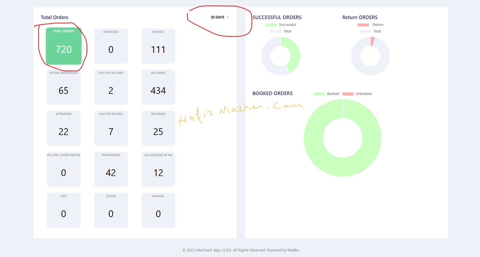Select the Transferred 42 card
This screenshot has width=480, height=257.
coord(111,169)
